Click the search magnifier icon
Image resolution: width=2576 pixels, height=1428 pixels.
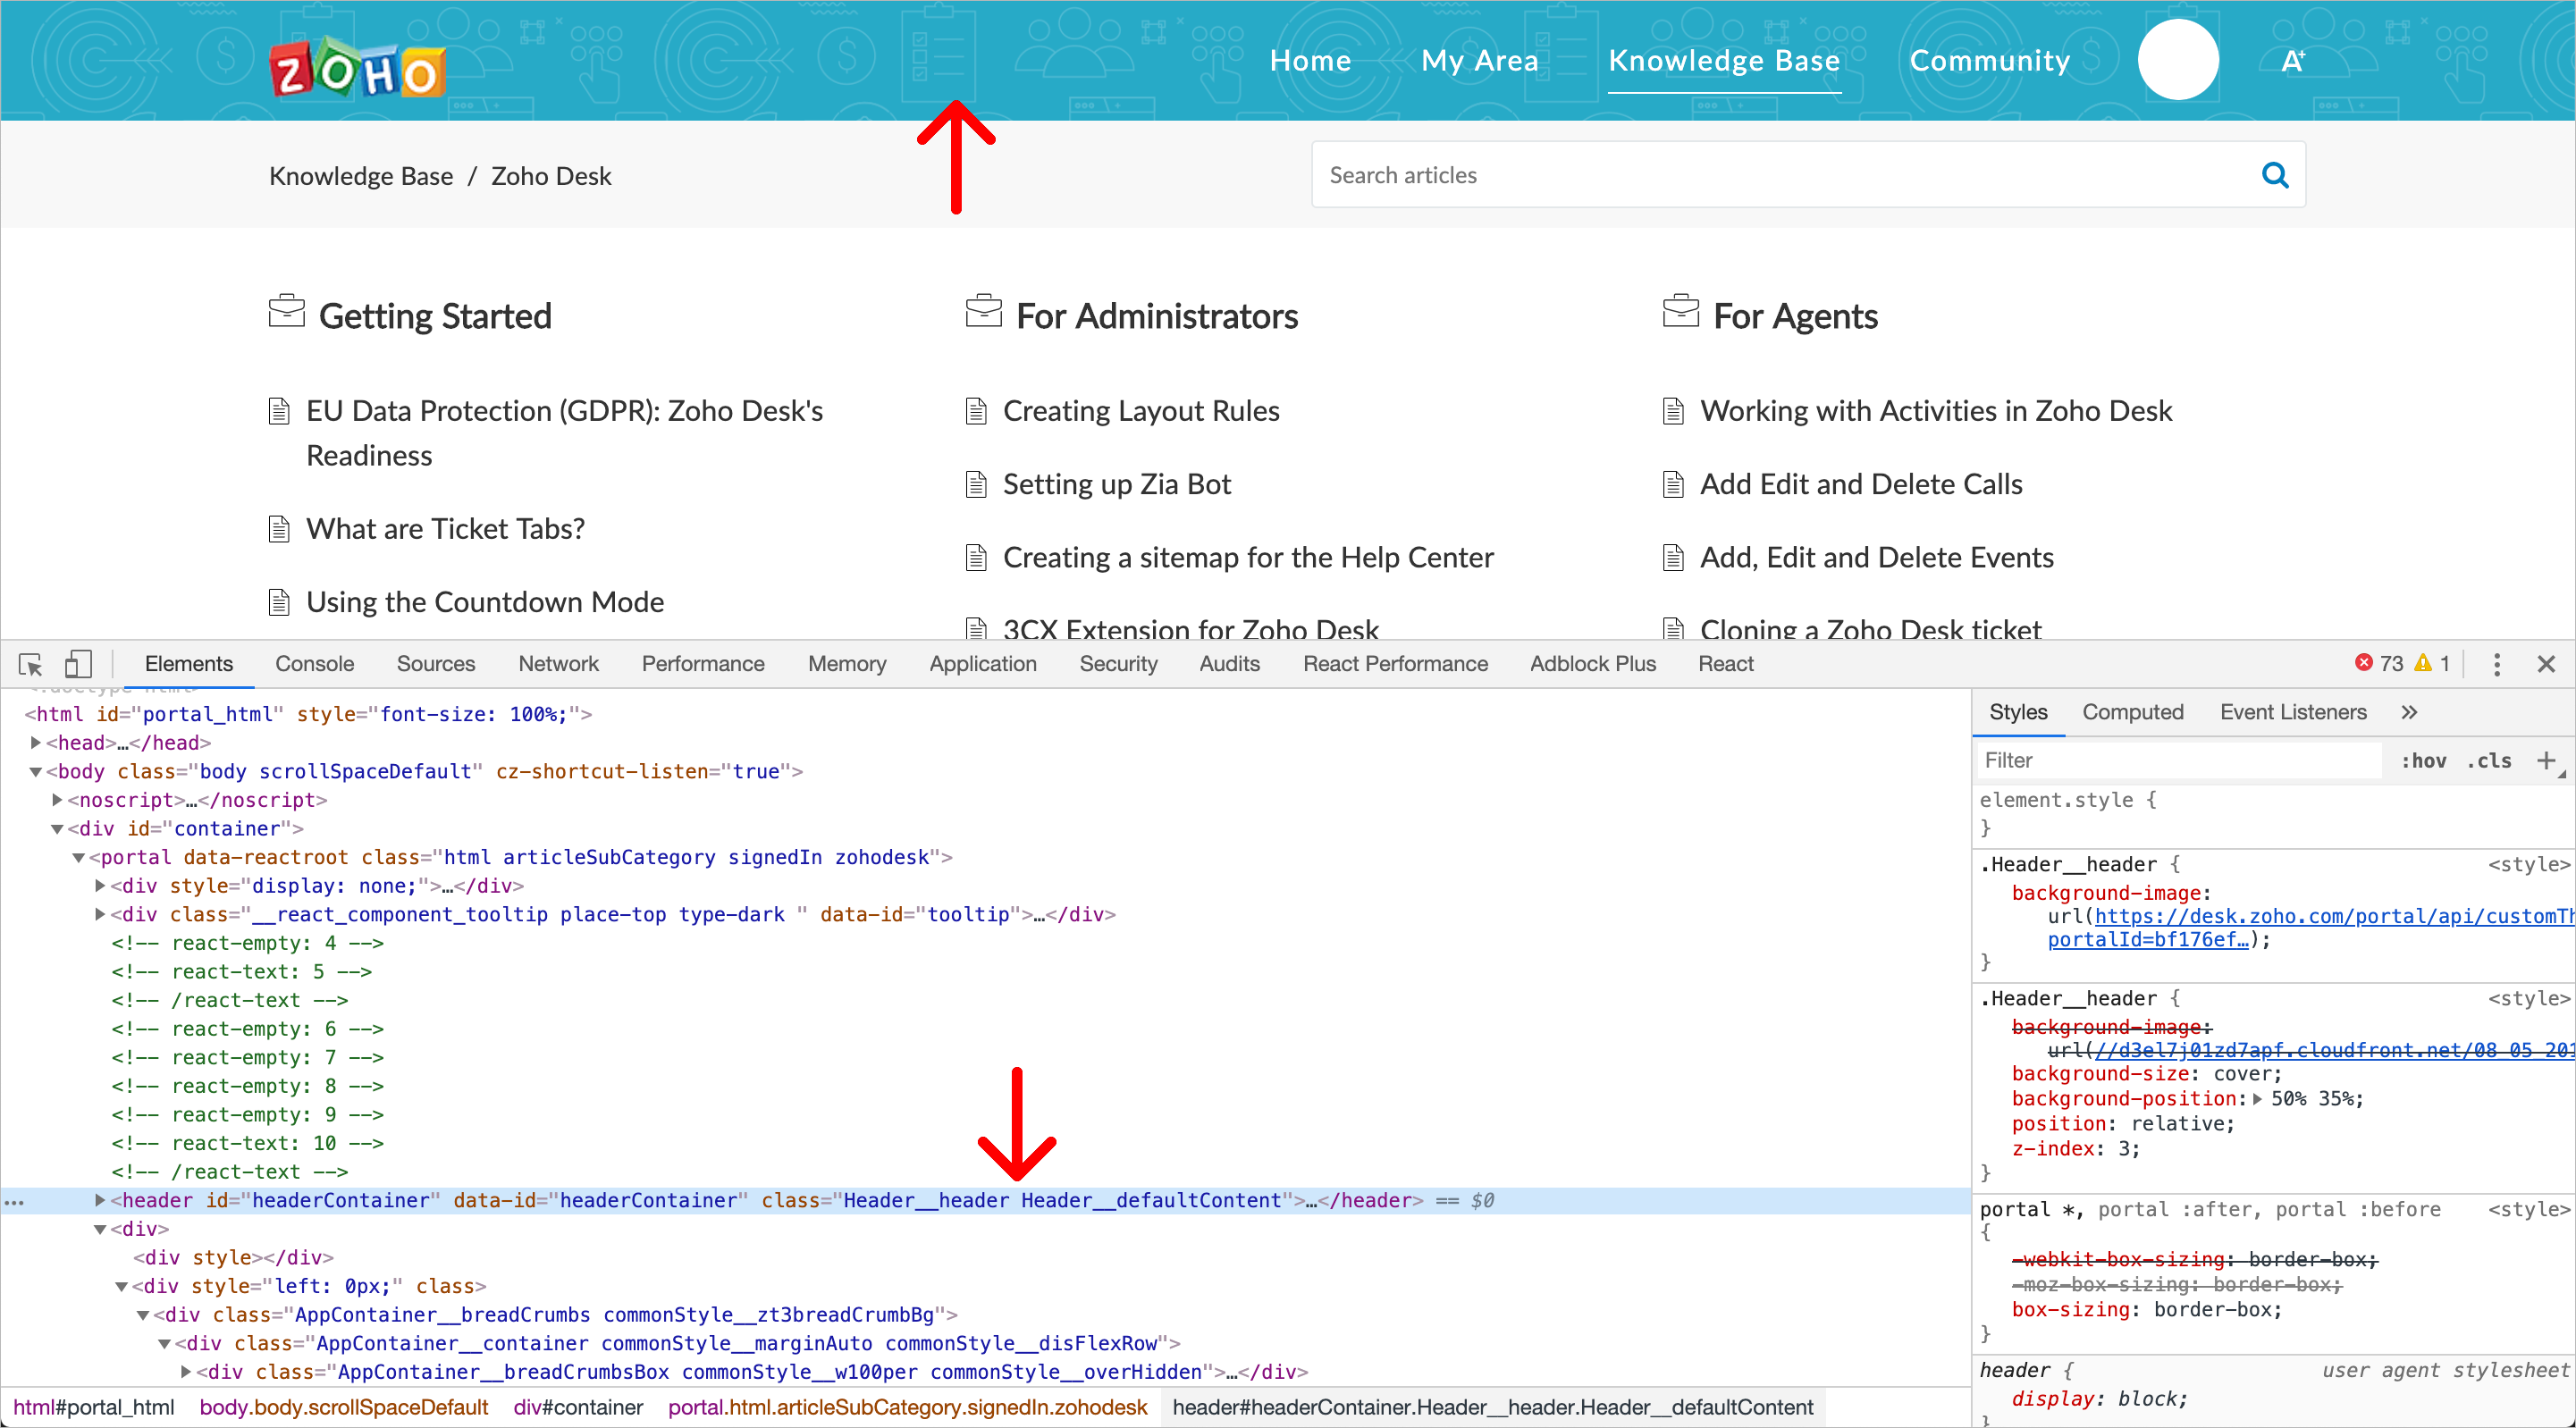2275,175
